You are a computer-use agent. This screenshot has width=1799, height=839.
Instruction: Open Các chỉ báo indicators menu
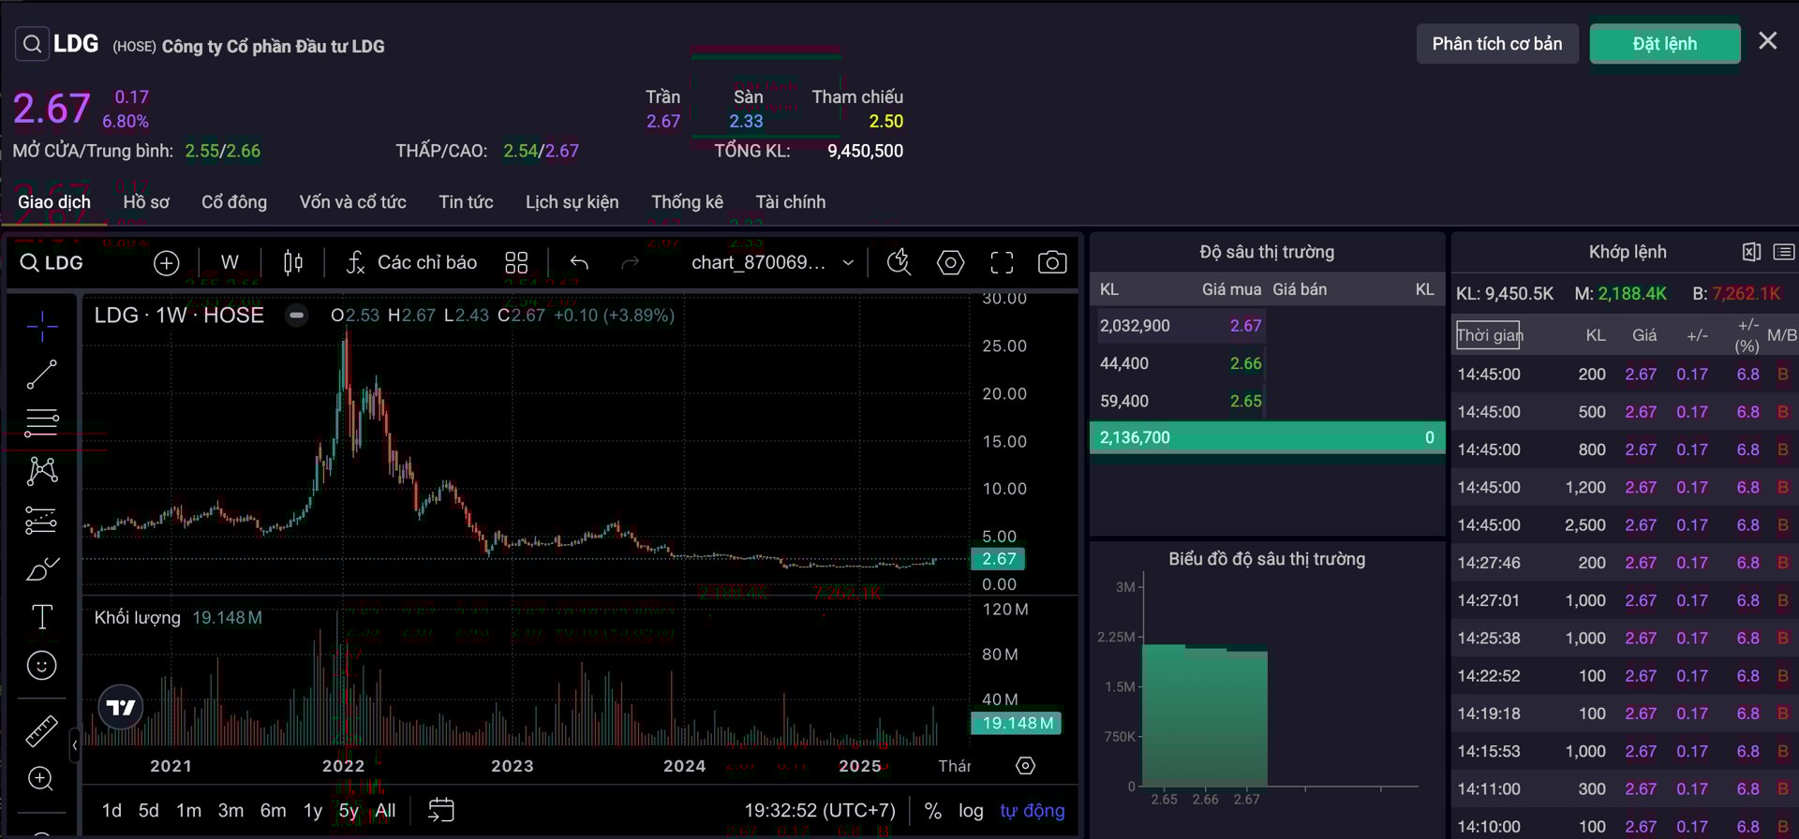click(411, 263)
